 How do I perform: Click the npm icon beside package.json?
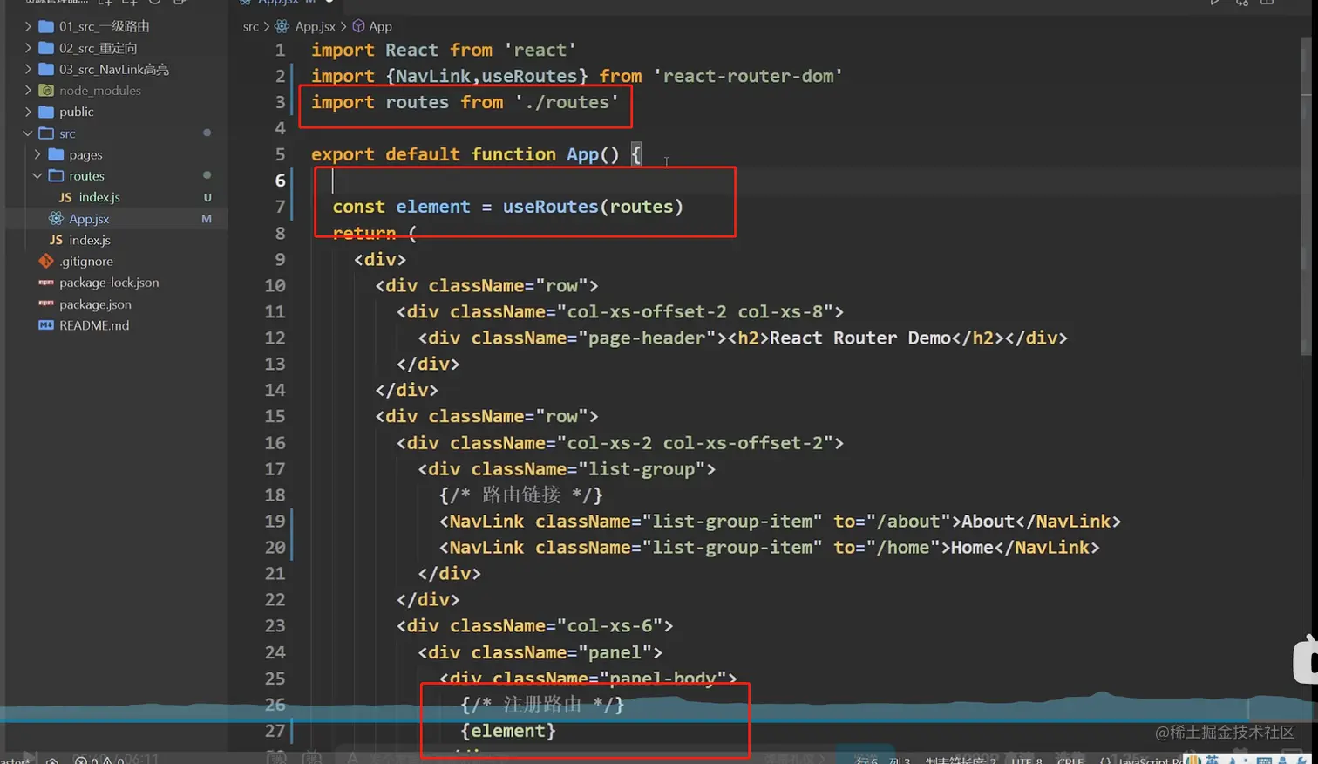(x=46, y=304)
